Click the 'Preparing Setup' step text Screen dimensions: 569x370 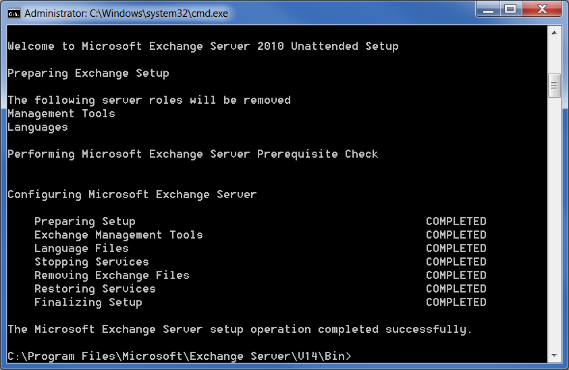[x=85, y=222]
